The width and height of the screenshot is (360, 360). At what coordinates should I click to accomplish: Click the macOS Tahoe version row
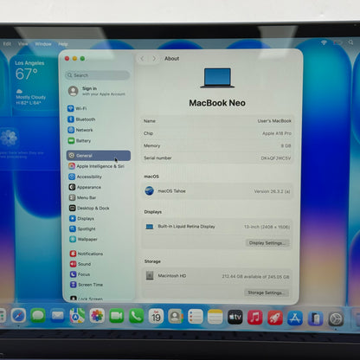point(217,191)
